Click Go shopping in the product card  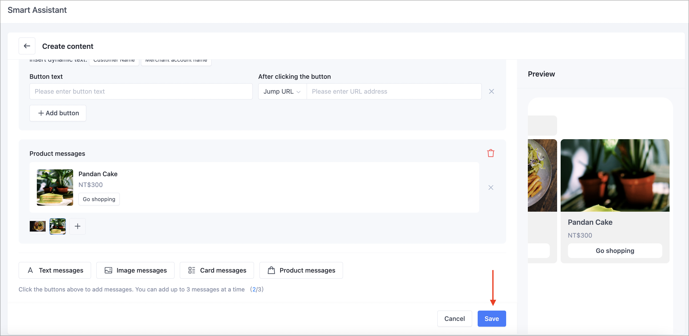click(x=99, y=199)
